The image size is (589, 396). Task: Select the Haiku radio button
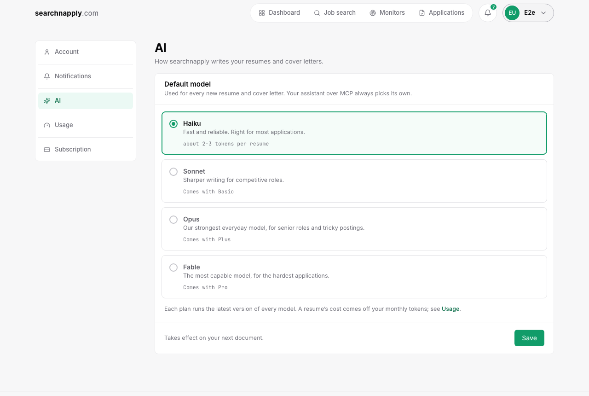[x=173, y=124]
